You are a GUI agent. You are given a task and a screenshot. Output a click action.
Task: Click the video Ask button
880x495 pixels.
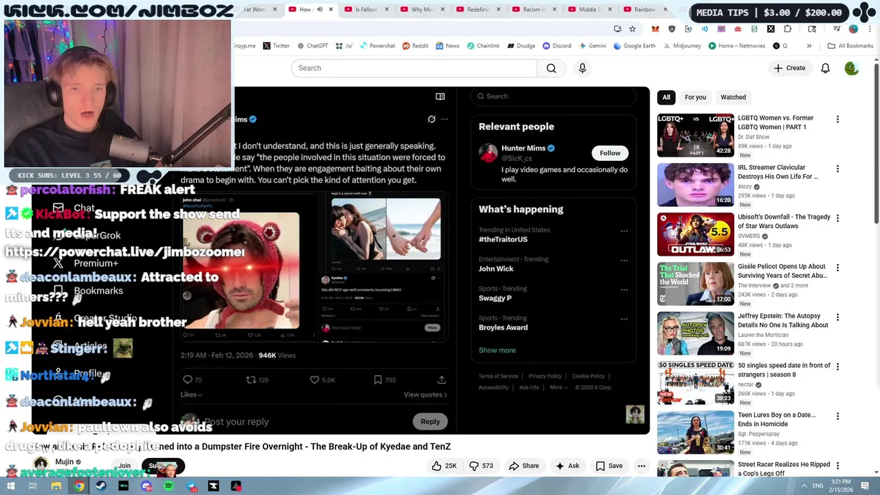567,465
